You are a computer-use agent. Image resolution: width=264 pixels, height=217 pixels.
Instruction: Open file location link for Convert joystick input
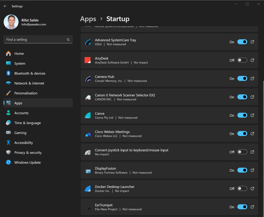(252, 152)
